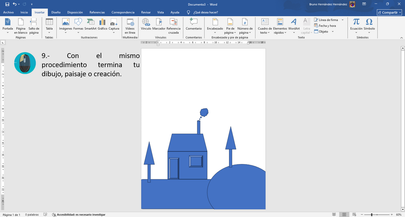The width and height of the screenshot is (405, 217).
Task: Insert a Gráfico chart
Action: coord(102,25)
